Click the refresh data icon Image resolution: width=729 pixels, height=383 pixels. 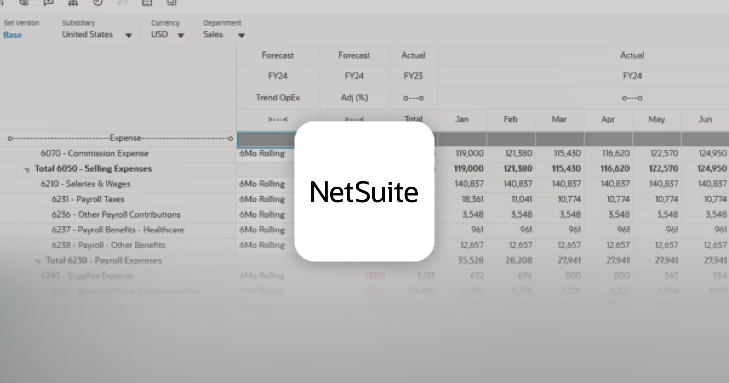(x=97, y=3)
